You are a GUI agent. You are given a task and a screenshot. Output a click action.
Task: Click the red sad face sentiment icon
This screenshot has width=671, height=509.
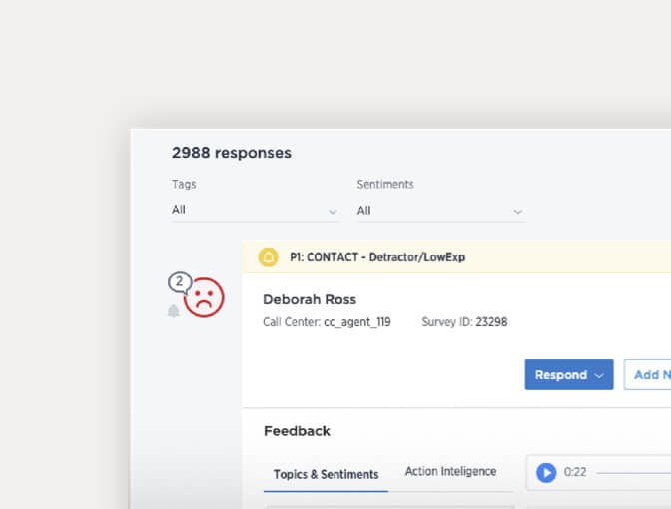pyautogui.click(x=204, y=297)
